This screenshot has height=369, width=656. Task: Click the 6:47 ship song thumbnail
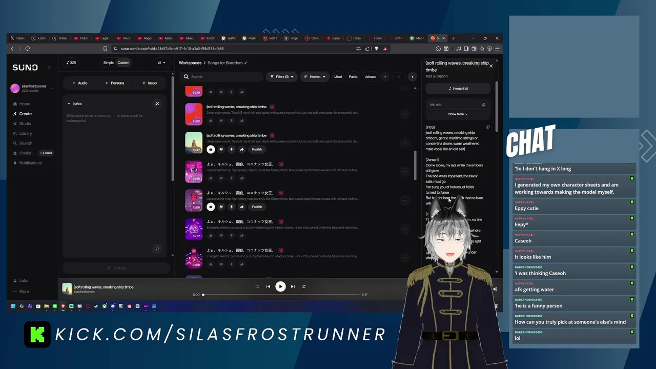pyautogui.click(x=194, y=142)
